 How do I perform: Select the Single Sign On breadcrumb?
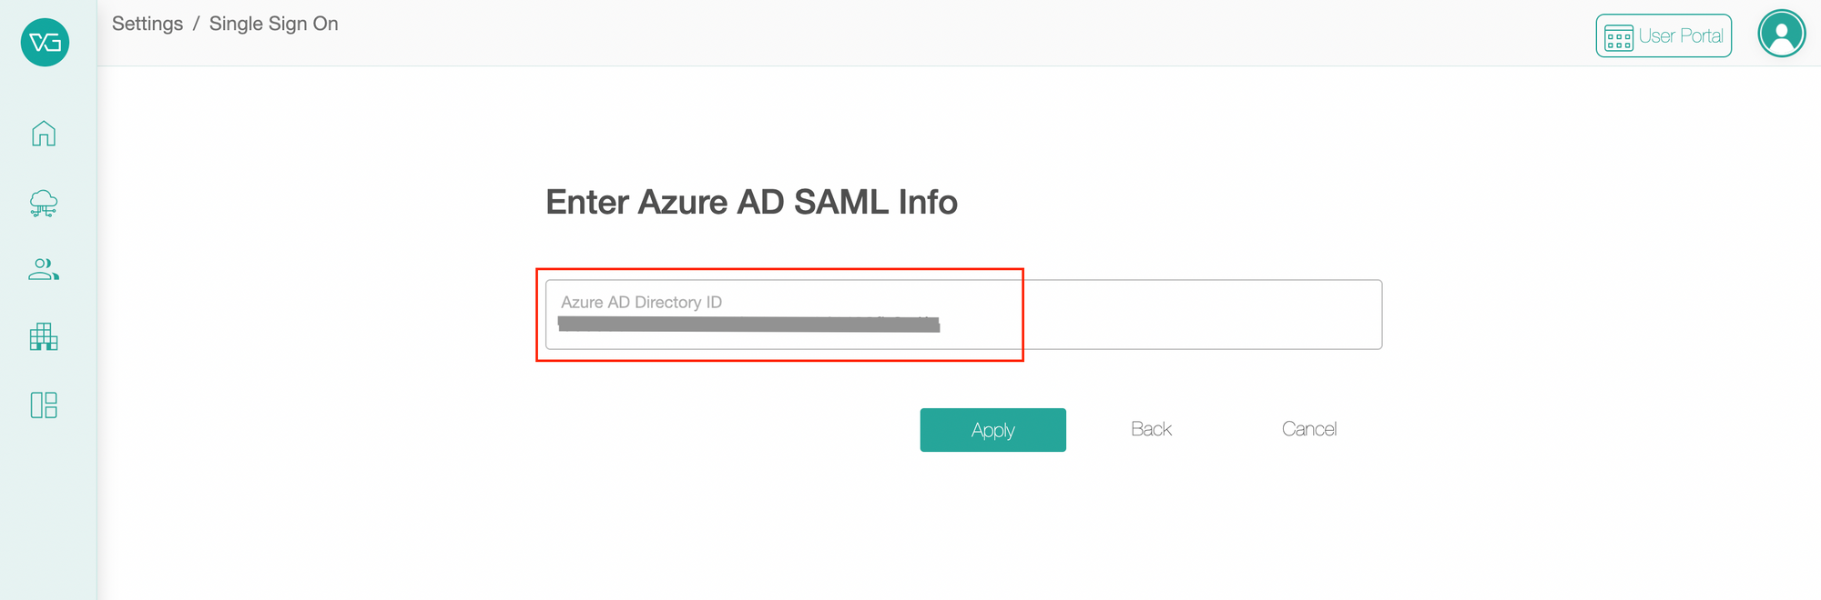tap(274, 24)
